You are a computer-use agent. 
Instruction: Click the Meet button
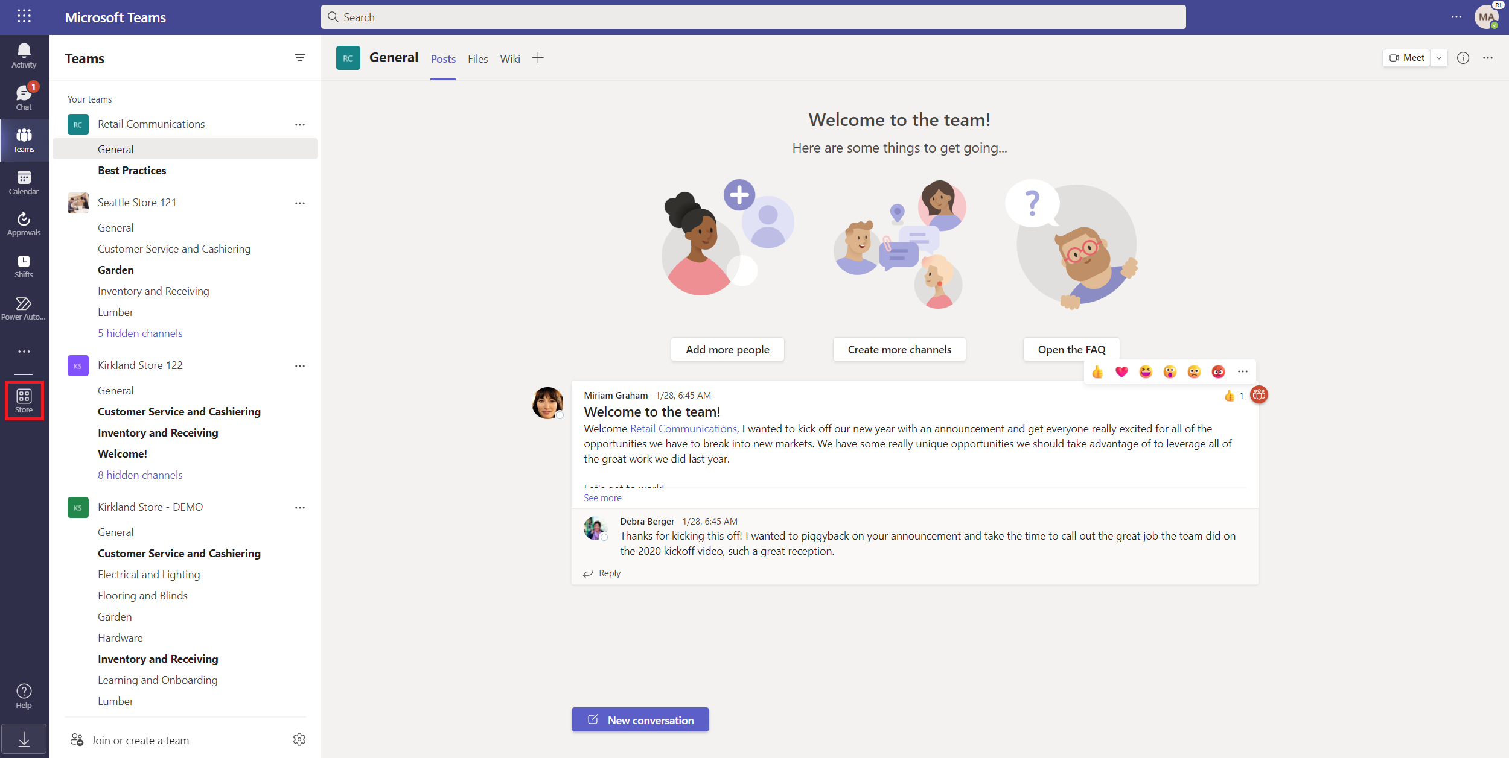point(1407,58)
